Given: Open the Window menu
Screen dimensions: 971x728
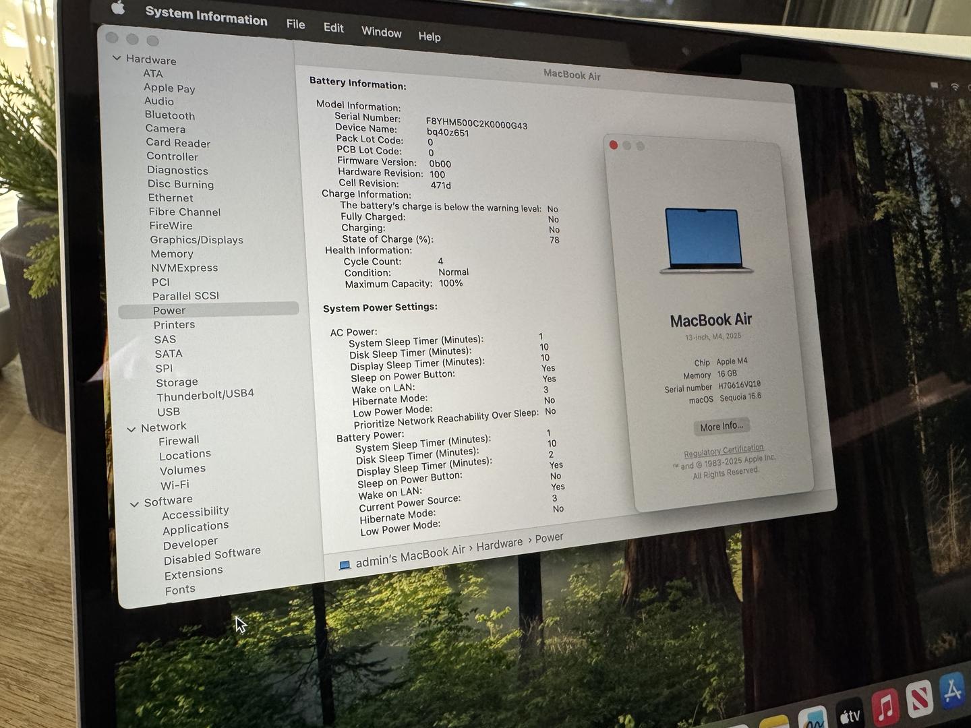Looking at the screenshot, I should (x=381, y=32).
